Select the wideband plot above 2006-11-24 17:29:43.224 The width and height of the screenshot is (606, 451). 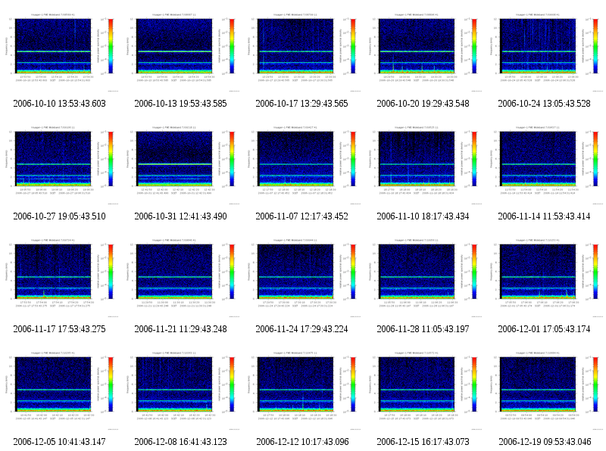coord(304,277)
